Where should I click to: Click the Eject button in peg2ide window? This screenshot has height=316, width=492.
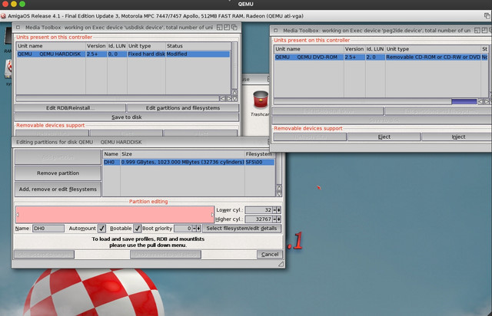(x=384, y=137)
